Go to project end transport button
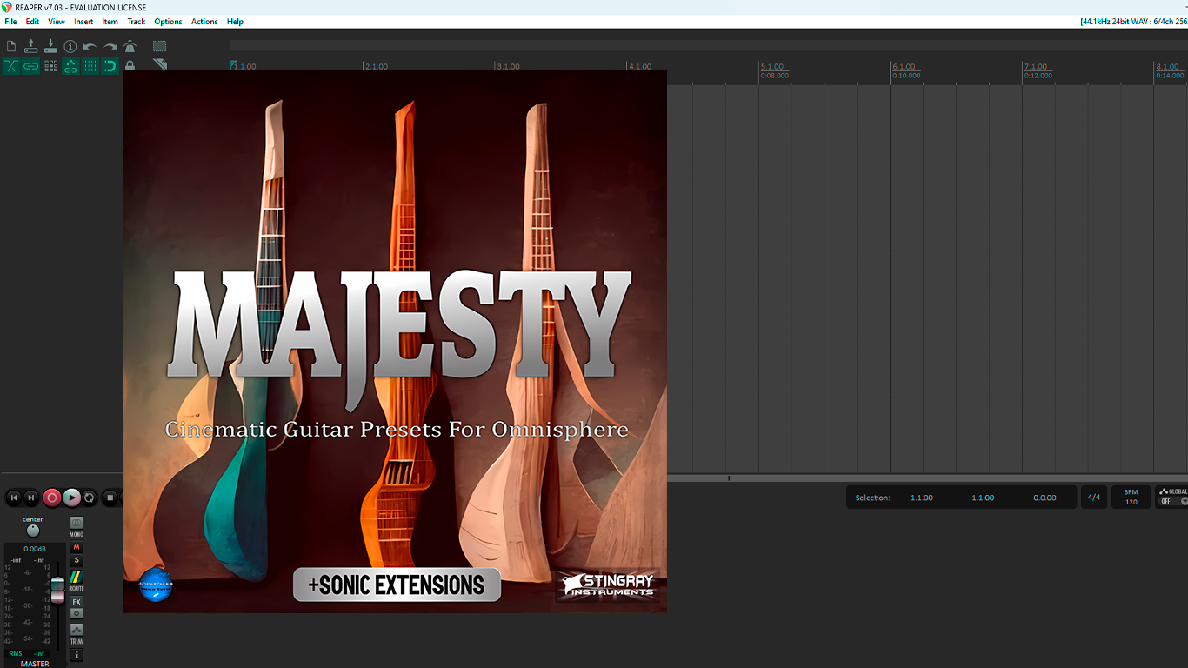The width and height of the screenshot is (1188, 668). (x=31, y=498)
